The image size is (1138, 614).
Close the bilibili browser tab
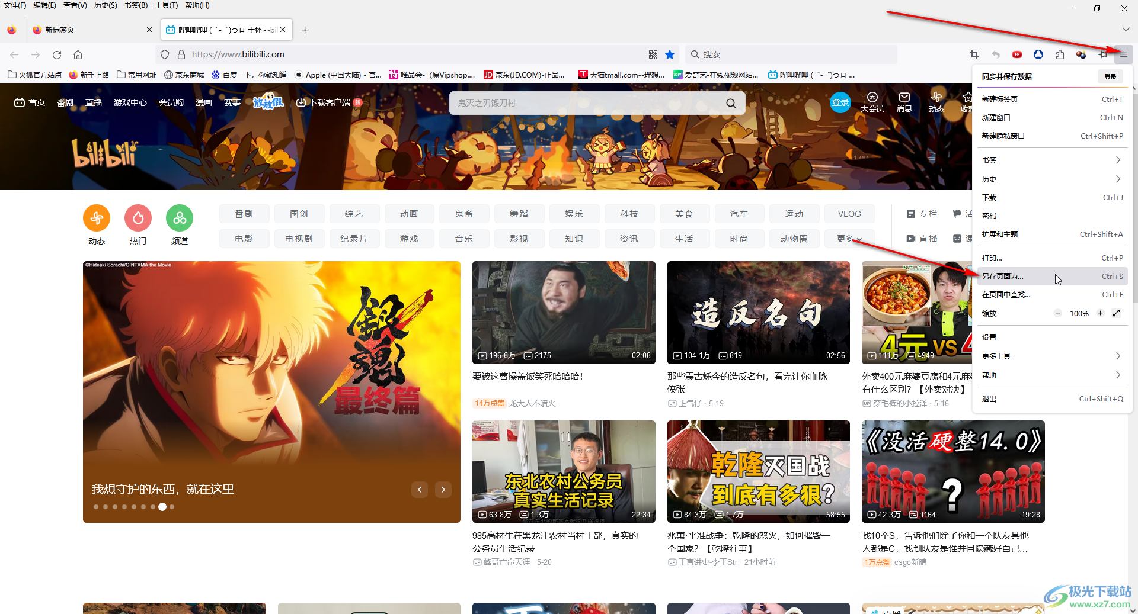coord(283,30)
